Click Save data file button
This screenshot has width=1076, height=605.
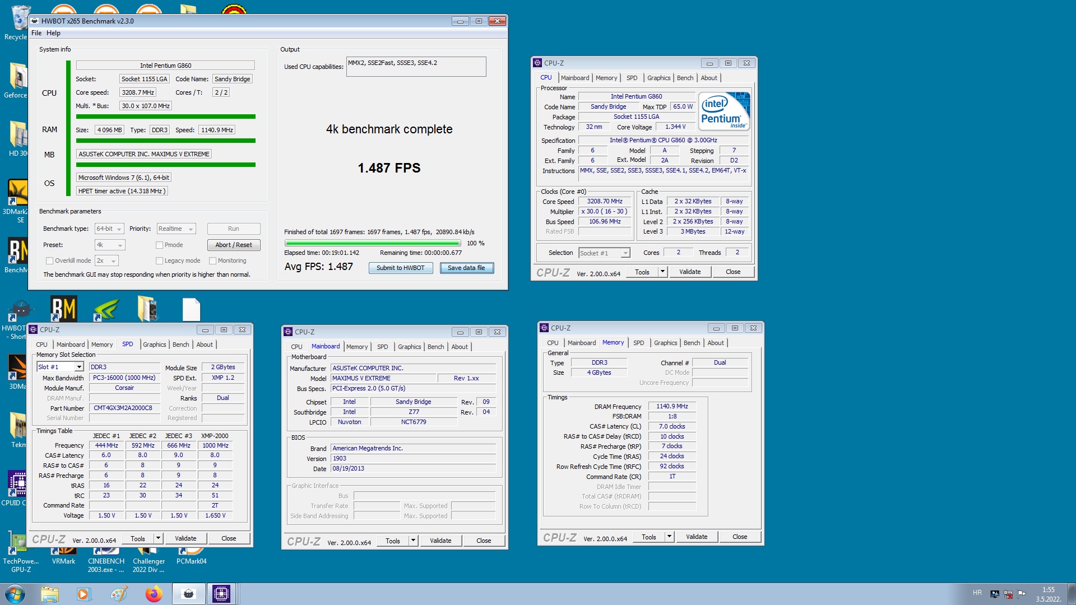[466, 268]
